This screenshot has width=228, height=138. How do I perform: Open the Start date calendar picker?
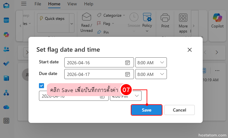coord(128,63)
